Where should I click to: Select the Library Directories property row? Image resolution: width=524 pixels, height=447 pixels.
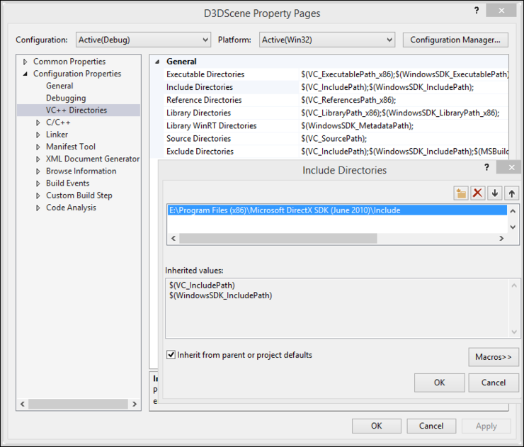tap(198, 113)
